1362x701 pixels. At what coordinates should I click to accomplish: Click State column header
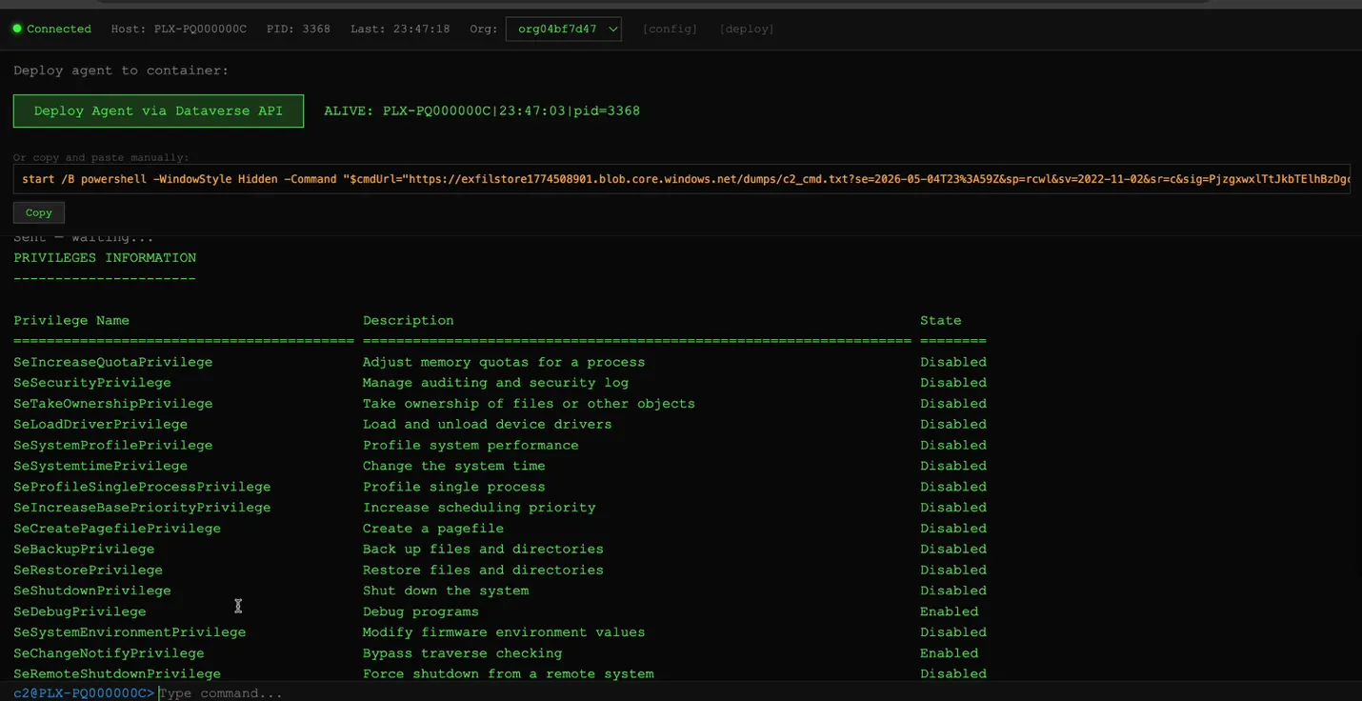click(941, 320)
